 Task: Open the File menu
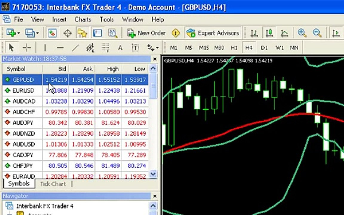[x=19, y=19]
